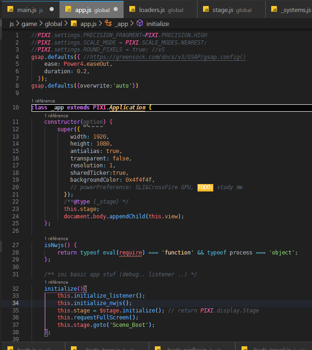Click unsaved dot on app.js tab
Viewport: 312px width, 350px height.
pos(115,9)
